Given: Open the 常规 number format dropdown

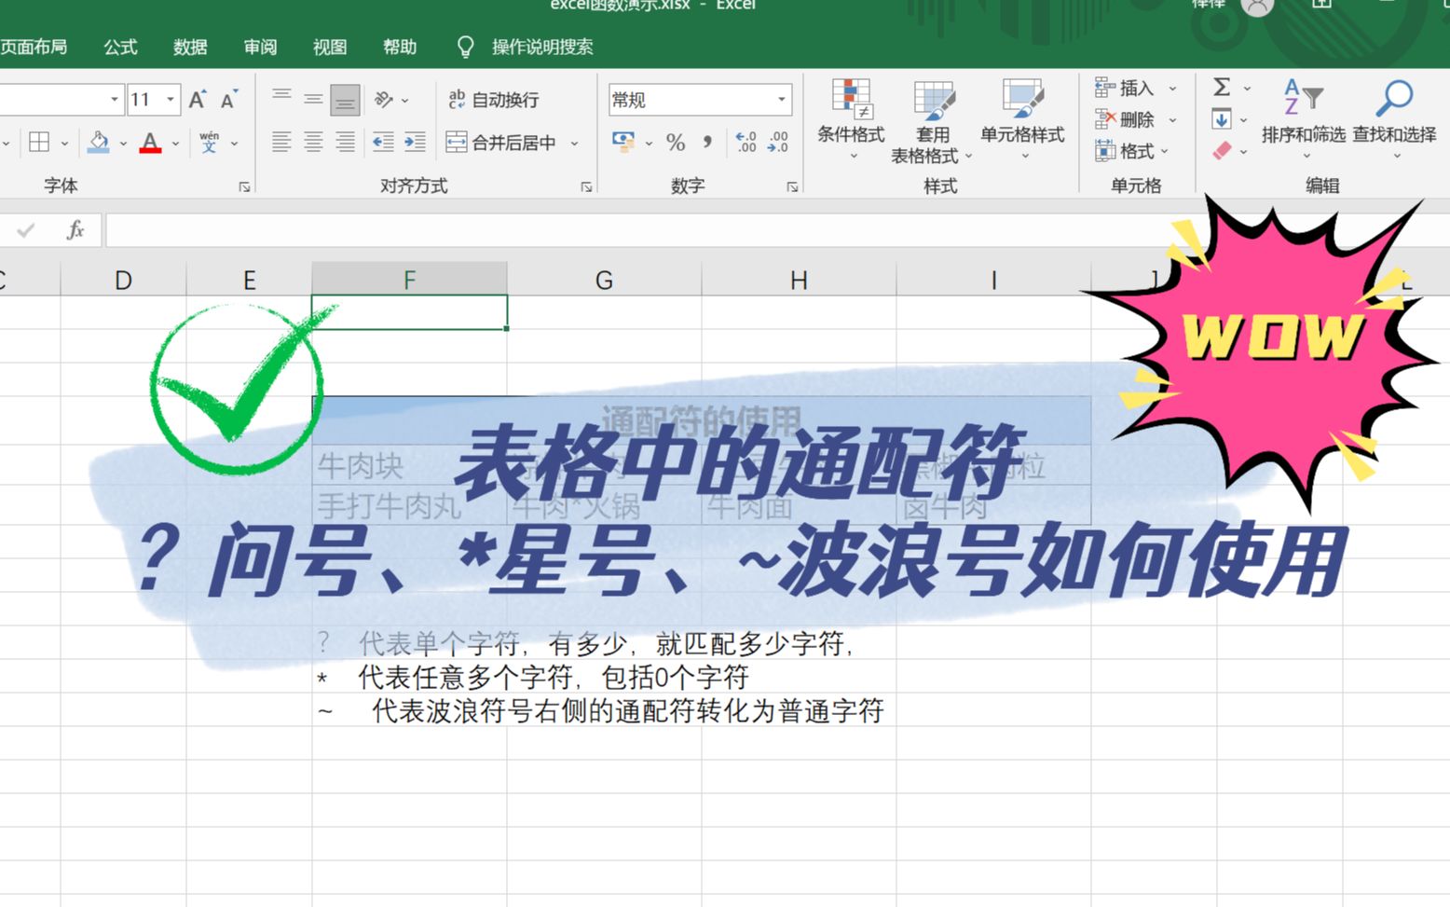Looking at the screenshot, I should point(780,98).
